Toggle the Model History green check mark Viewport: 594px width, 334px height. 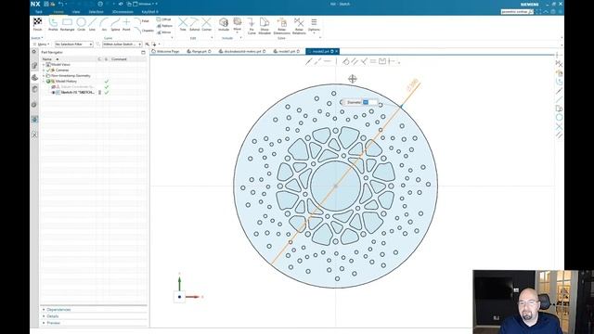click(107, 81)
